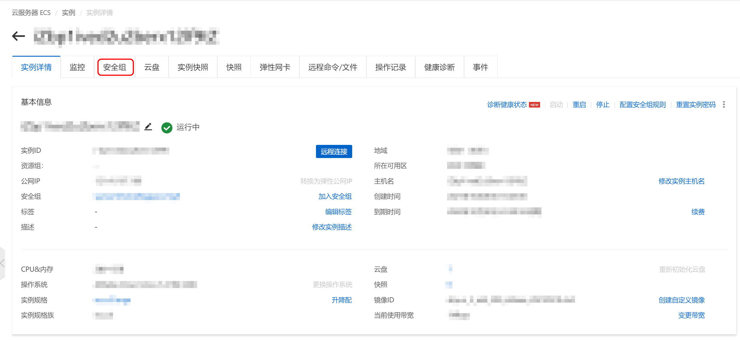Image resolution: width=740 pixels, height=340 pixels.
Task: Open the 远程命令/文件 tab
Action: click(333, 67)
